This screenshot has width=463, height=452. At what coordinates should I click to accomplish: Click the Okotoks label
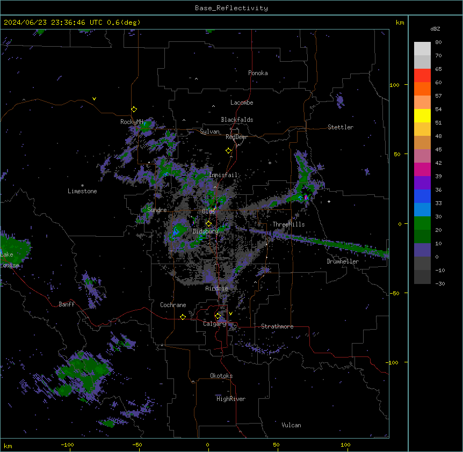[221, 376]
